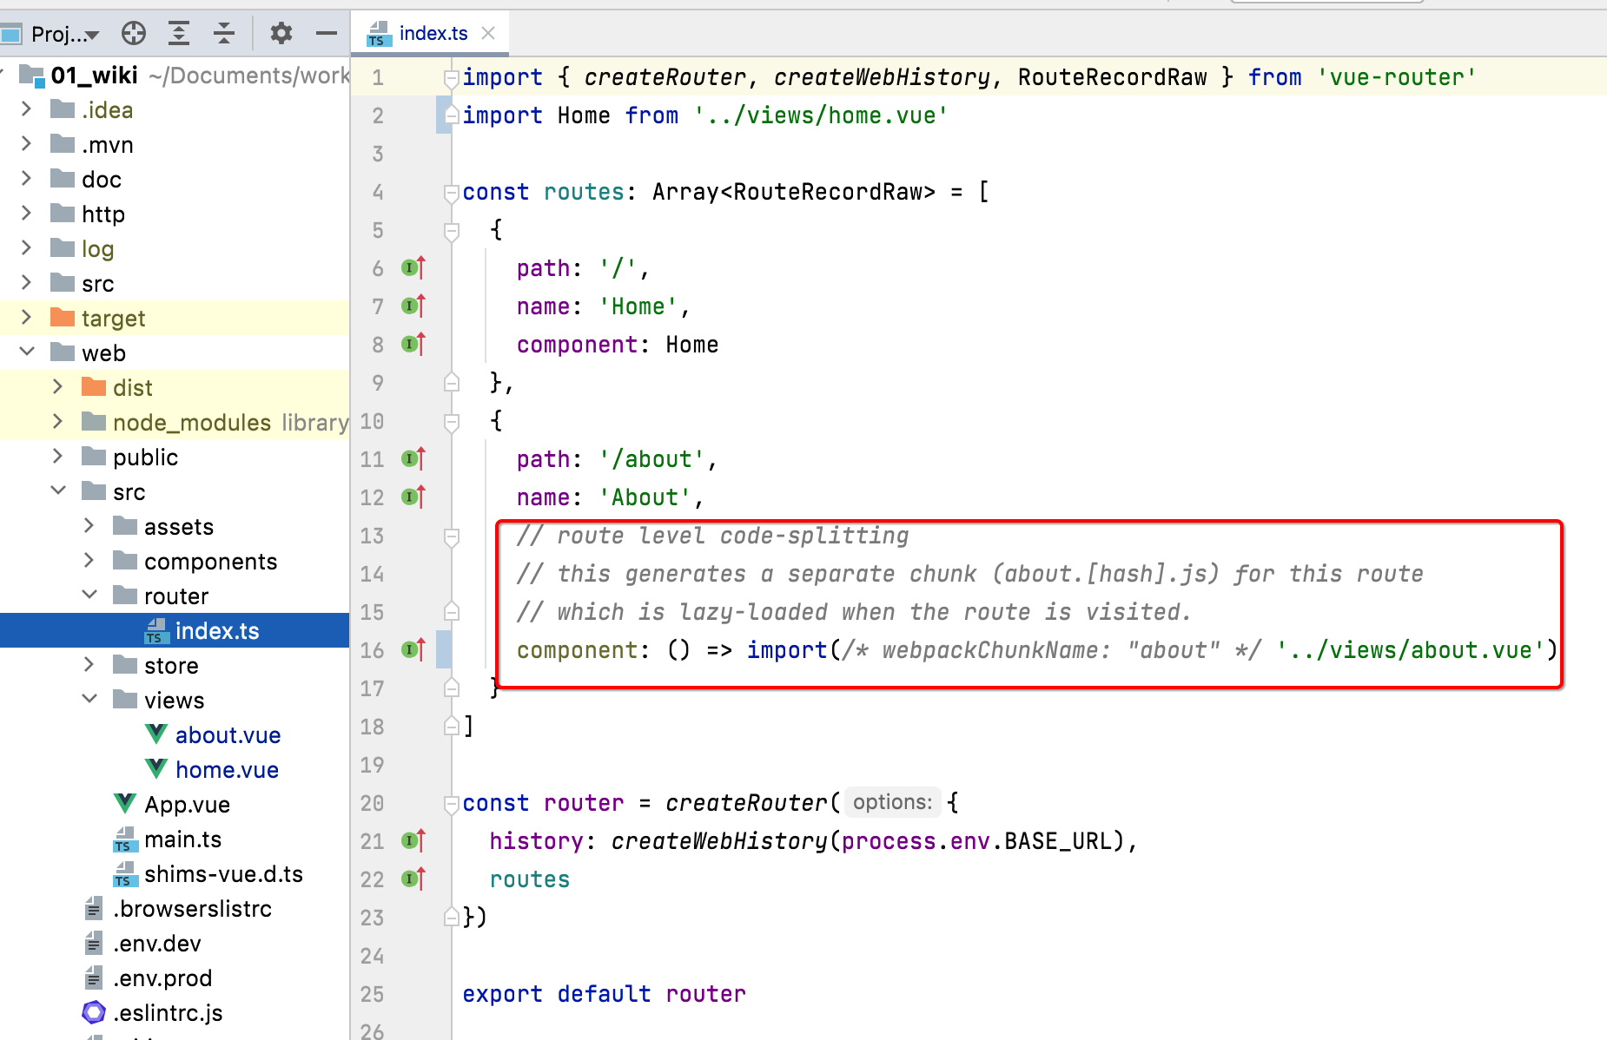Viewport: 1607px width, 1040px height.
Task: Click 'vue-router' string on line 1
Action: point(1396,77)
